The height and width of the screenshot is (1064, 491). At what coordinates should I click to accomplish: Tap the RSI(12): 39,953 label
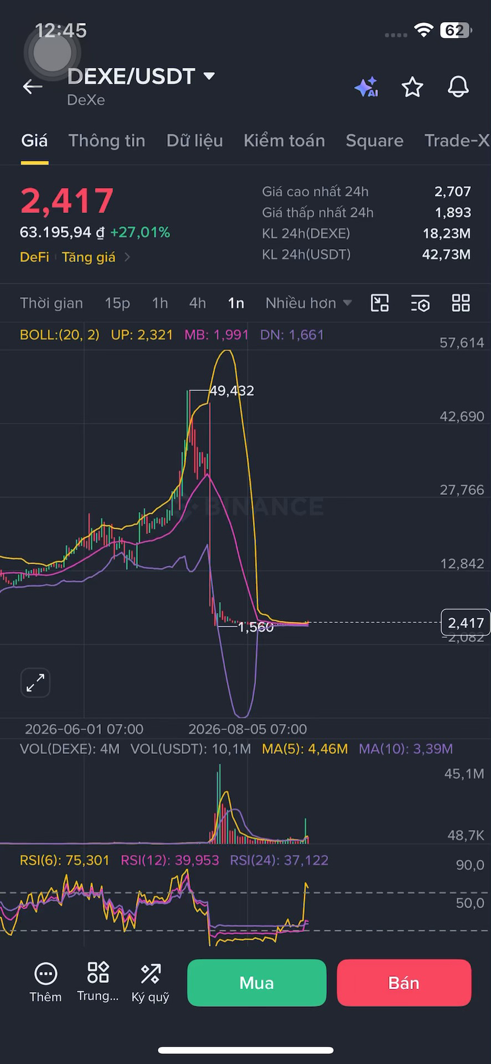(x=170, y=860)
